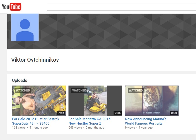This screenshot has height=140, width=196.
Task: Click the Uploads section heading
Action: point(20,80)
